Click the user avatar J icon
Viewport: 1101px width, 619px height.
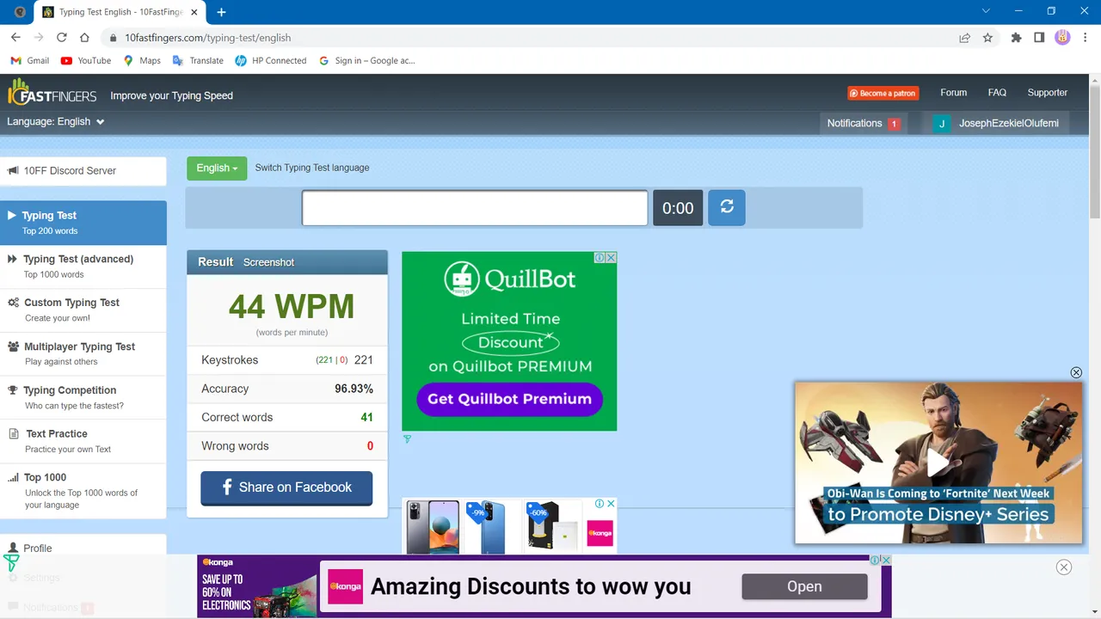coord(942,124)
